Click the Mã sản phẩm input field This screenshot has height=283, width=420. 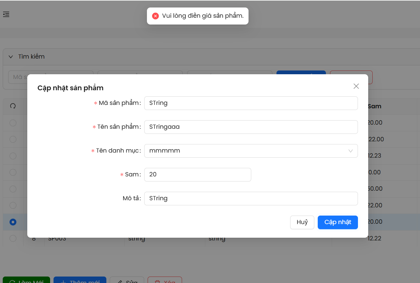[251, 103]
